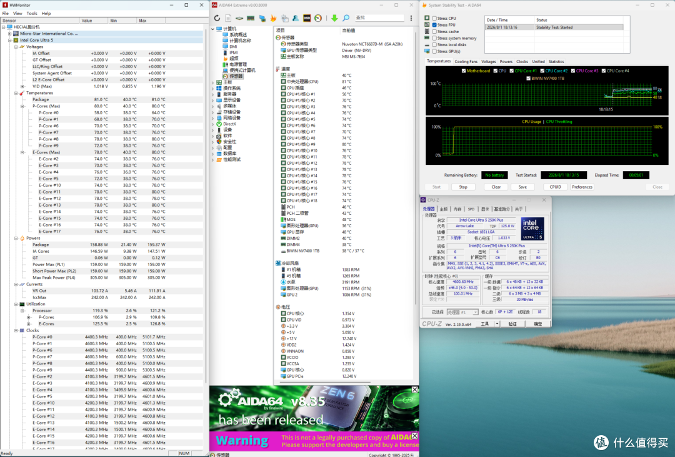
Task: Click the Max column header in HWMonitor
Action: pyautogui.click(x=151, y=20)
